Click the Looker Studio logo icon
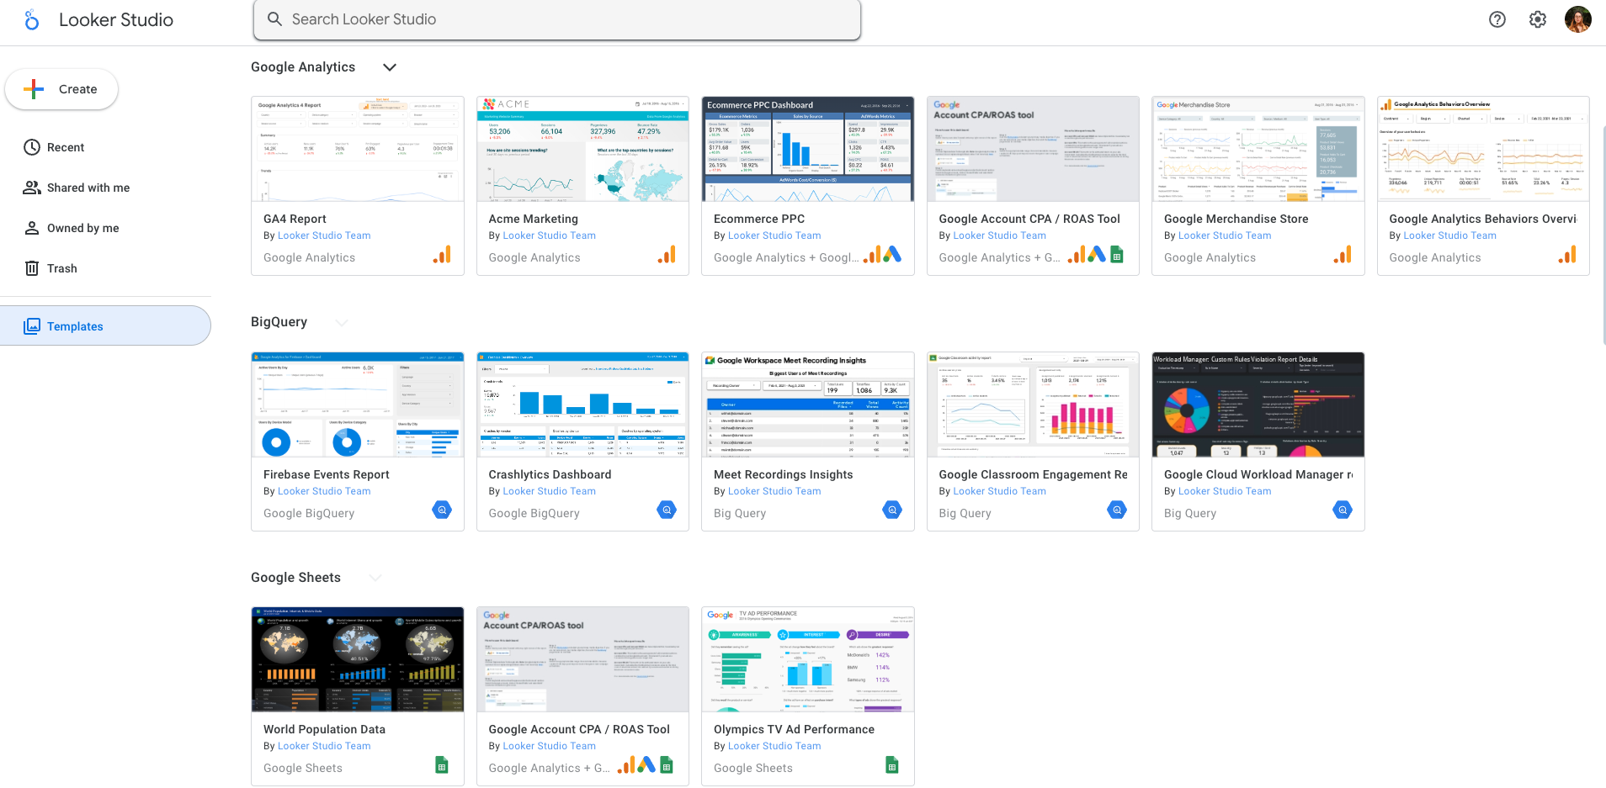Screen dimensions: 1606x788 (32, 20)
